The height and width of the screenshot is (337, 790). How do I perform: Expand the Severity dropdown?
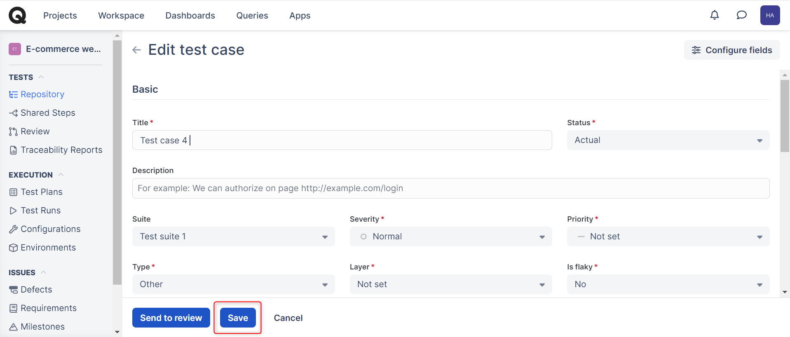[450, 236]
